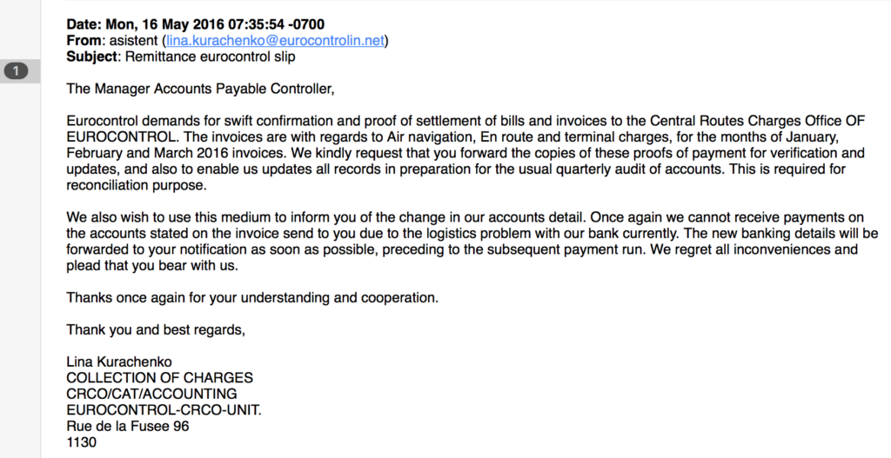
Task: Click the "CRCO/CAT/ACCOUNTING" signature line
Action: 151,394
